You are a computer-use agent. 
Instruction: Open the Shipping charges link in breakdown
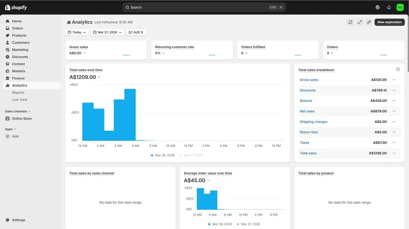pos(314,122)
